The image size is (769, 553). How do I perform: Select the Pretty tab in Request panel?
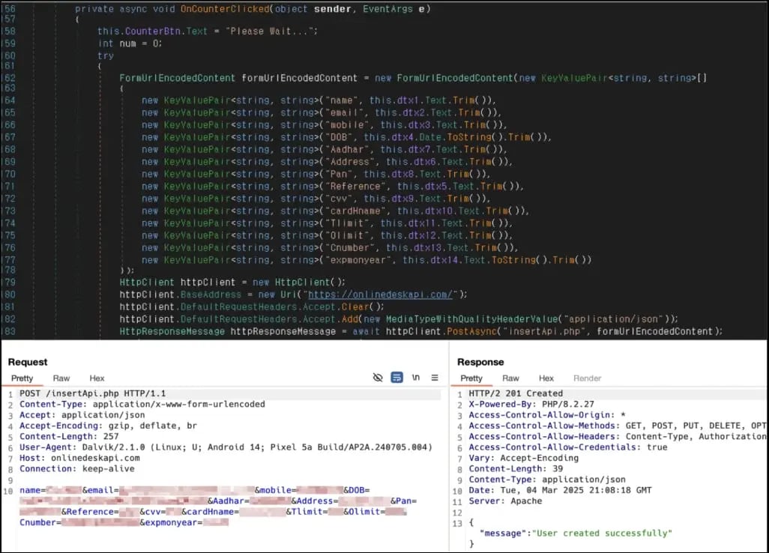(x=22, y=378)
